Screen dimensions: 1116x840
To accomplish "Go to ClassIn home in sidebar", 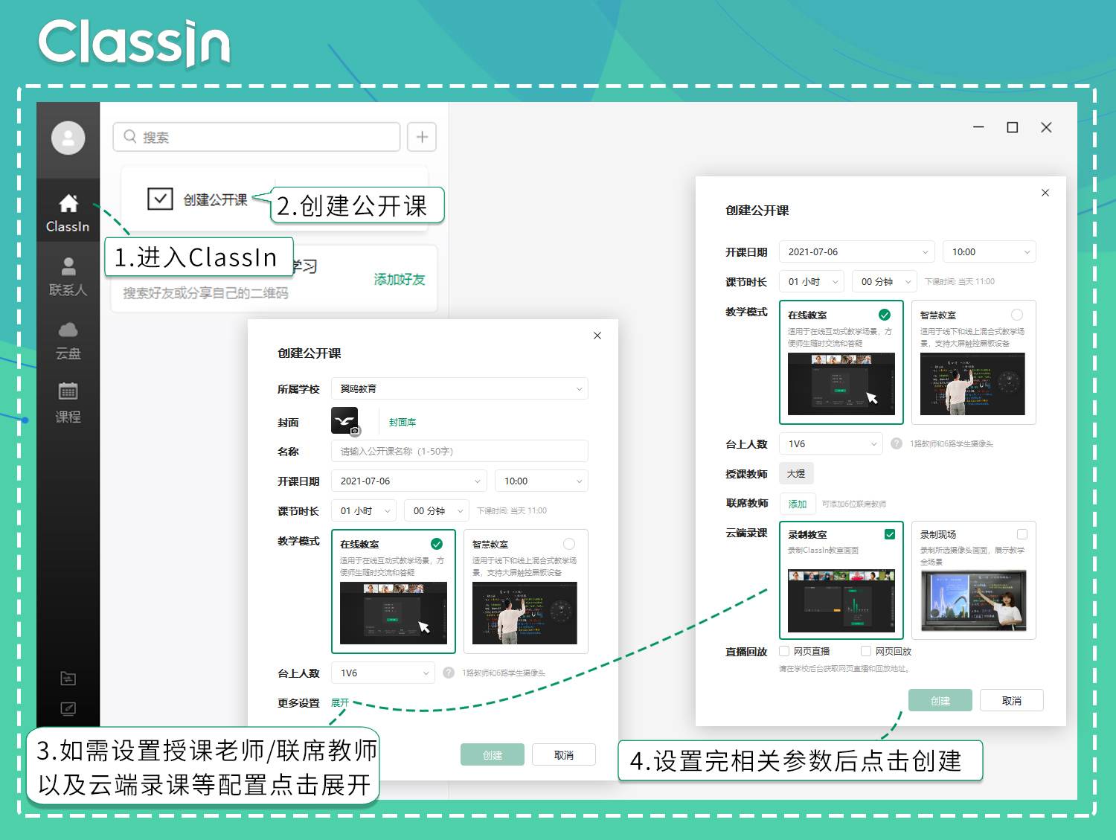I will pyautogui.click(x=68, y=213).
